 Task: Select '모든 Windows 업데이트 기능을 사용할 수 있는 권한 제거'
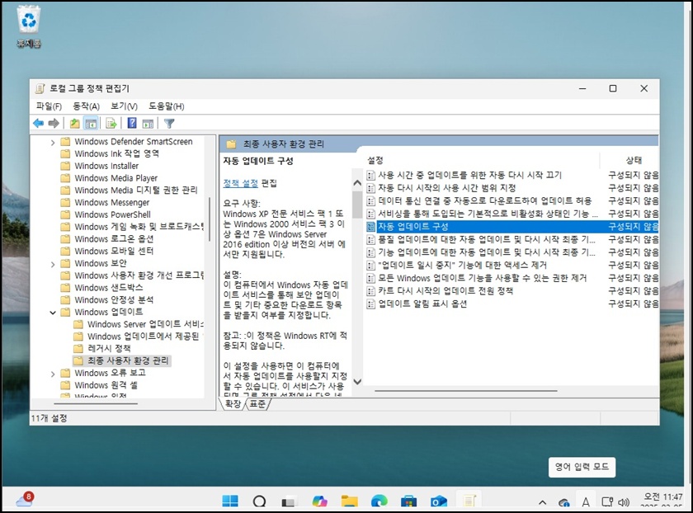click(482, 279)
